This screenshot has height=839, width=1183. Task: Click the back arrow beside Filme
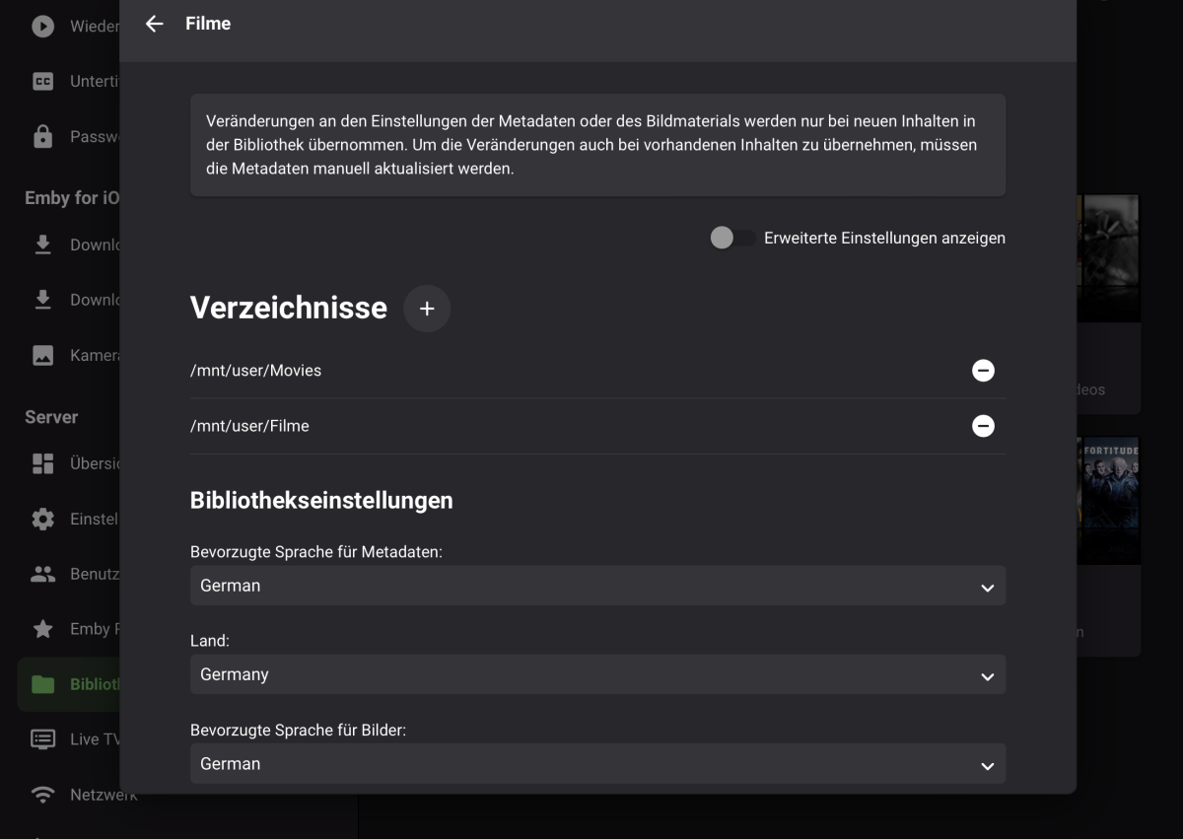coord(154,24)
